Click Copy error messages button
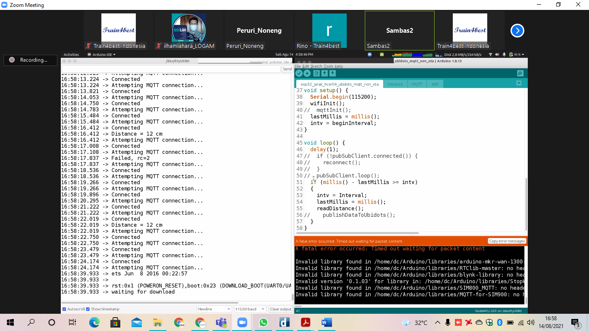Viewport: 589px width, 331px height. coord(507,241)
